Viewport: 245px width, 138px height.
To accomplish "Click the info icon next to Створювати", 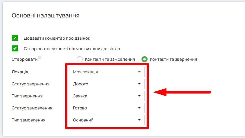I will (x=40, y=57).
